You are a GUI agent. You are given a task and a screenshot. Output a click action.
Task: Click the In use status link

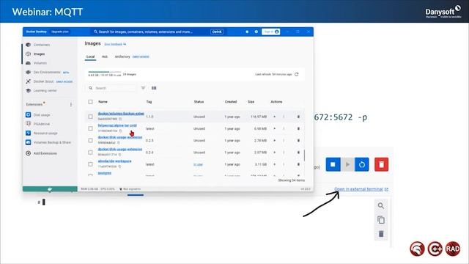pos(198,164)
